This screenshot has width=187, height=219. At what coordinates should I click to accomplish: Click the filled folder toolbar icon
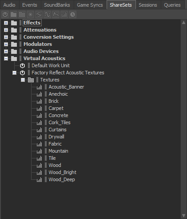[x=13, y=15]
